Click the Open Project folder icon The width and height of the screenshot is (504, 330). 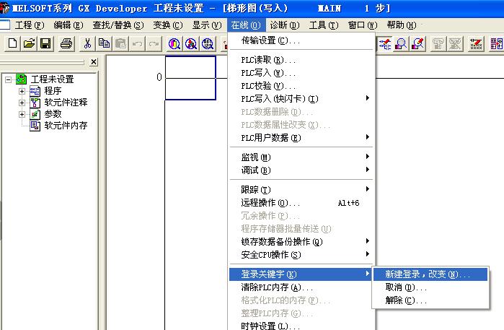[29, 44]
